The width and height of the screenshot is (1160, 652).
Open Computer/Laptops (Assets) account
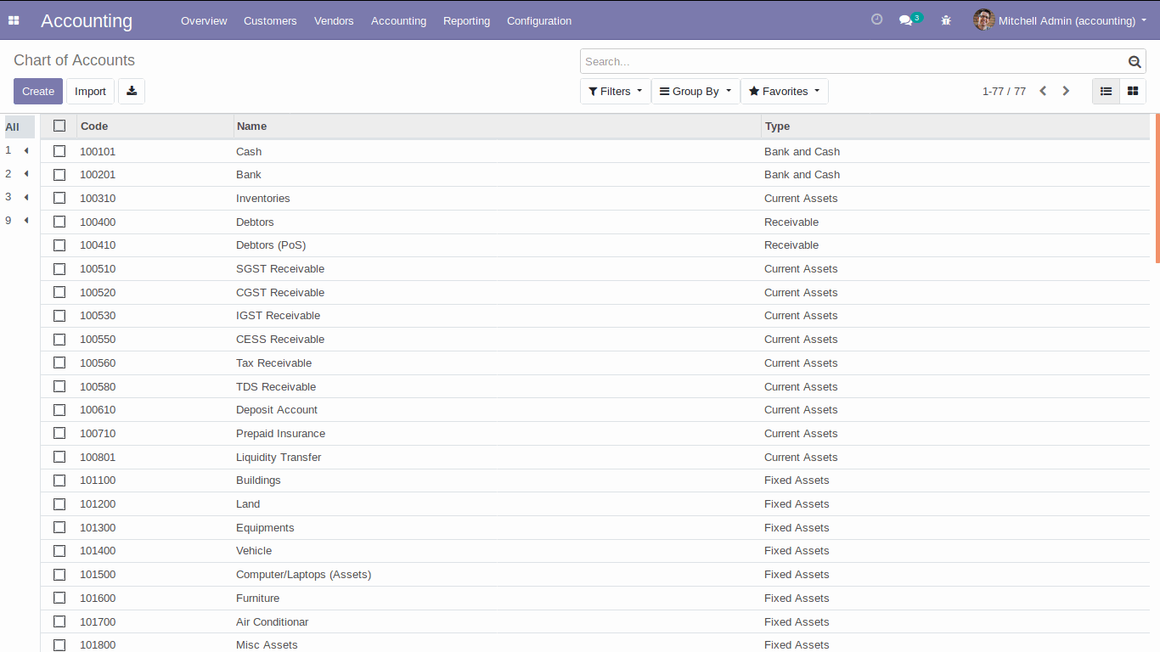(x=595, y=574)
